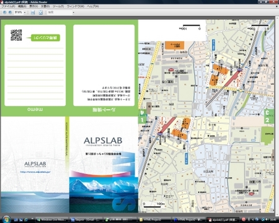Click the green label beside QR code
This screenshot has height=223, width=279.
45,38
